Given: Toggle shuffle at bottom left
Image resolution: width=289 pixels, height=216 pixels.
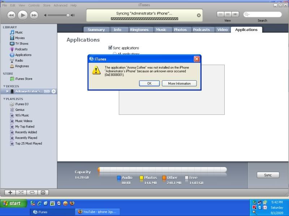Looking at the screenshot, I should coord(21,192).
